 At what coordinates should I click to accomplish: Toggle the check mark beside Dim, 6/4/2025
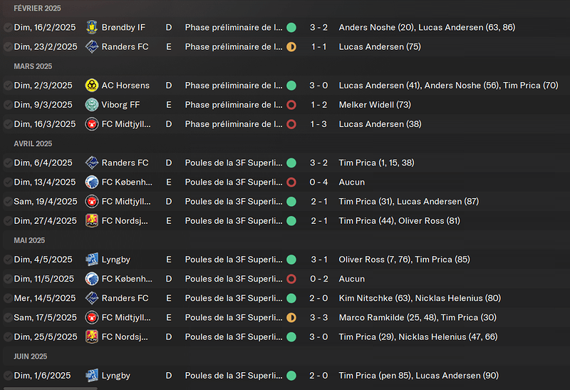[7, 163]
